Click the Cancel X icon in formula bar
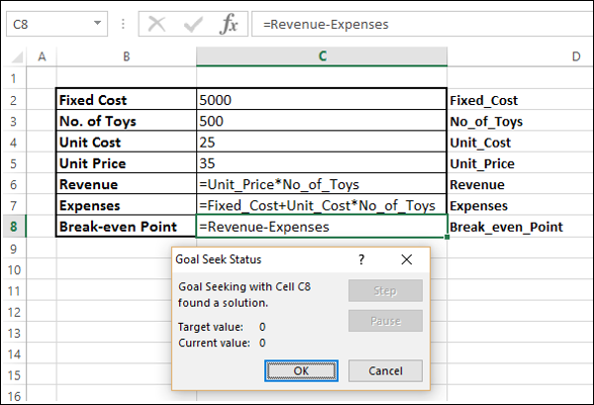594x405 pixels. (x=156, y=25)
